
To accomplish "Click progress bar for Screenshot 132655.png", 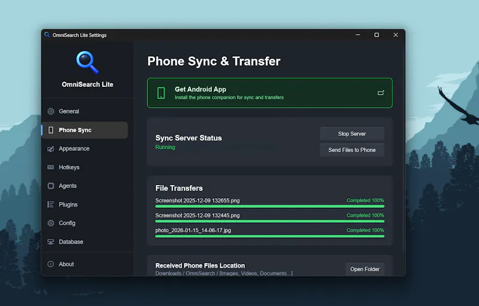I will [270, 207].
